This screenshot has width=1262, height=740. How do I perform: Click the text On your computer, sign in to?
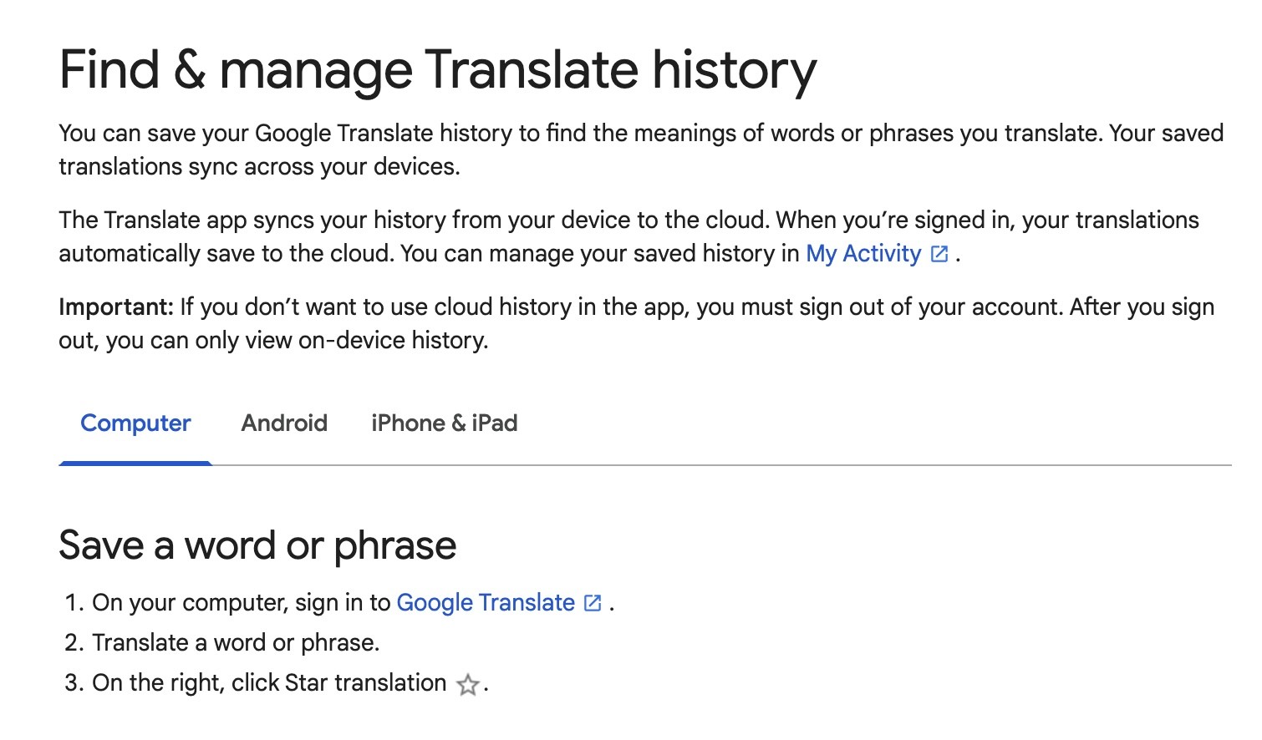click(242, 603)
